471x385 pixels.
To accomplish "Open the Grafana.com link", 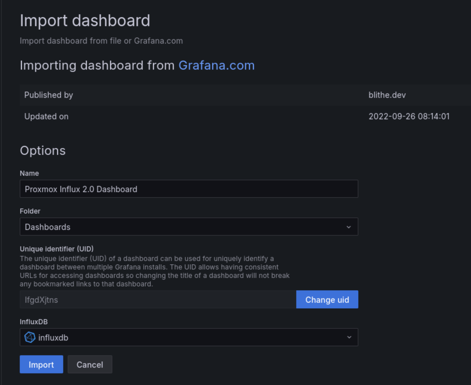I will click(216, 65).
